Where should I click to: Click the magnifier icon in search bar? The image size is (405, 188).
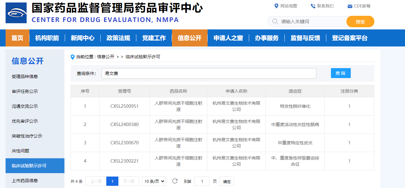[275, 22]
